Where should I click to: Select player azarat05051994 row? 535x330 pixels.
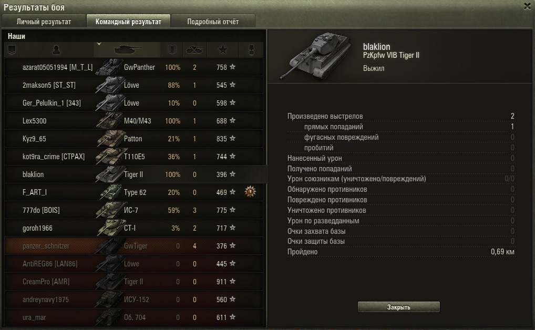pos(133,67)
